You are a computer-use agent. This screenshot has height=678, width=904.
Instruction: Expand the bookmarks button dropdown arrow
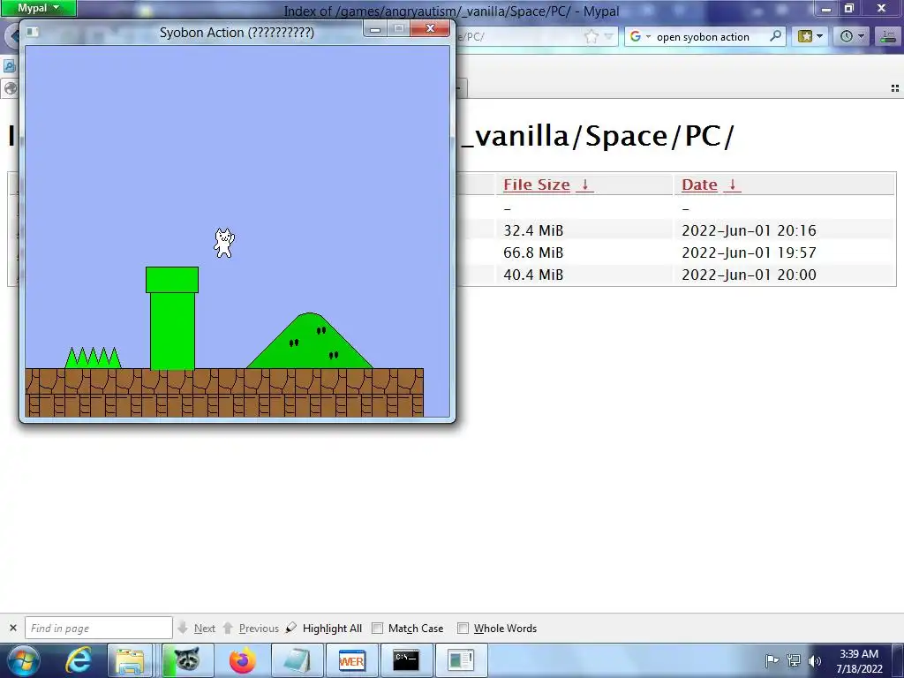(x=819, y=36)
